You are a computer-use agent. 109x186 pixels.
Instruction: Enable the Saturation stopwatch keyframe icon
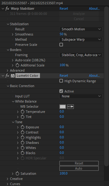(x=17, y=174)
